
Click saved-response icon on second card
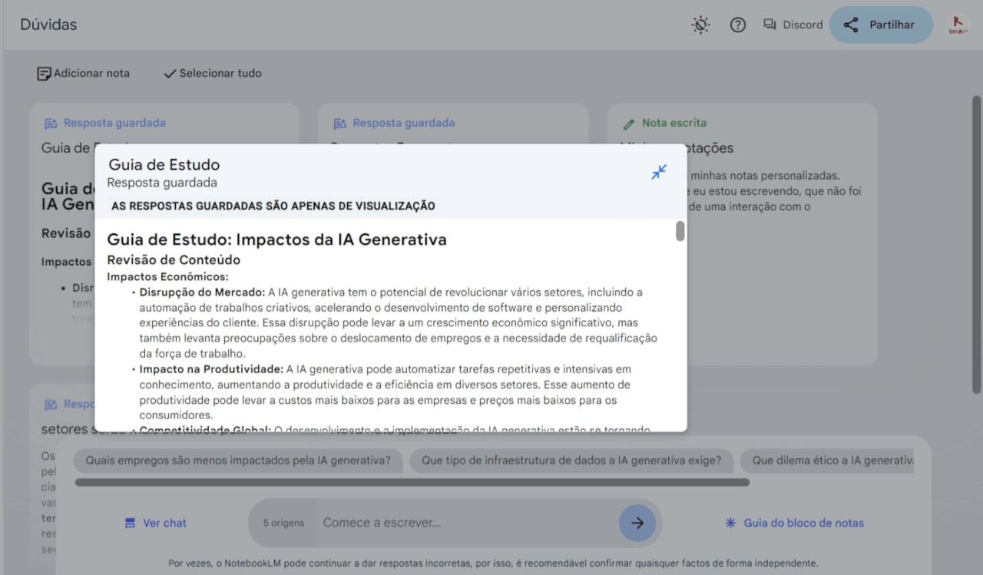[339, 123]
